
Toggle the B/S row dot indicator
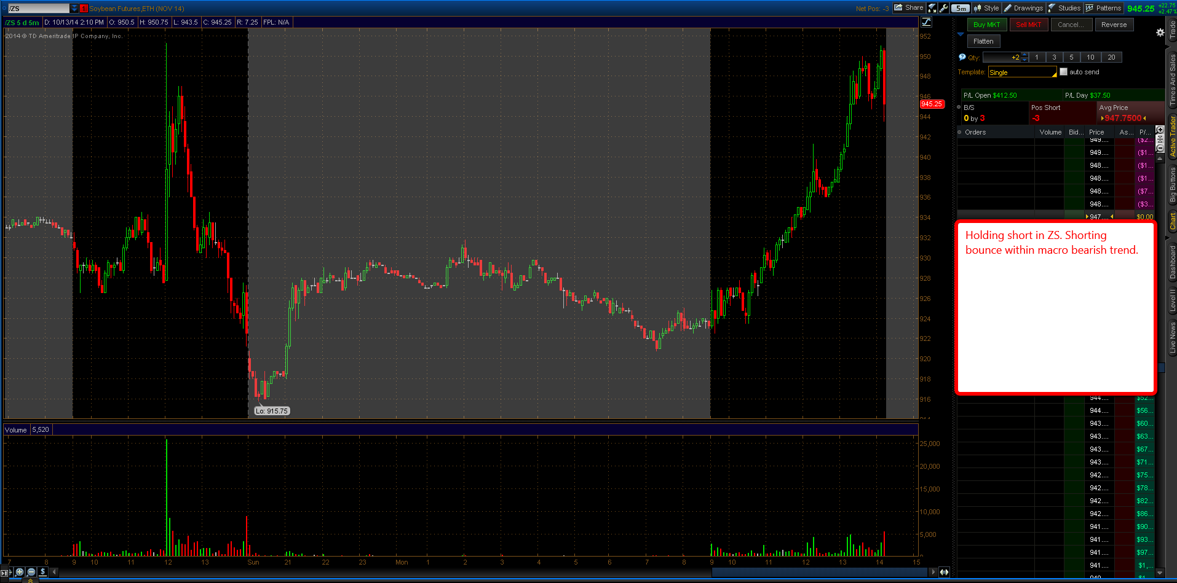[959, 107]
